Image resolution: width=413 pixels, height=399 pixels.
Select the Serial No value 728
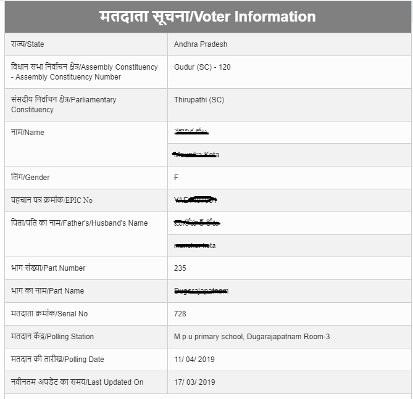point(180,314)
